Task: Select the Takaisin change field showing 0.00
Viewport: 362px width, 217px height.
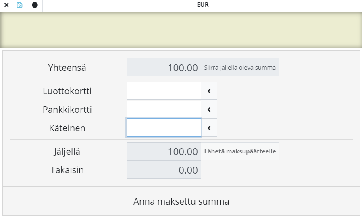Action: (164, 170)
